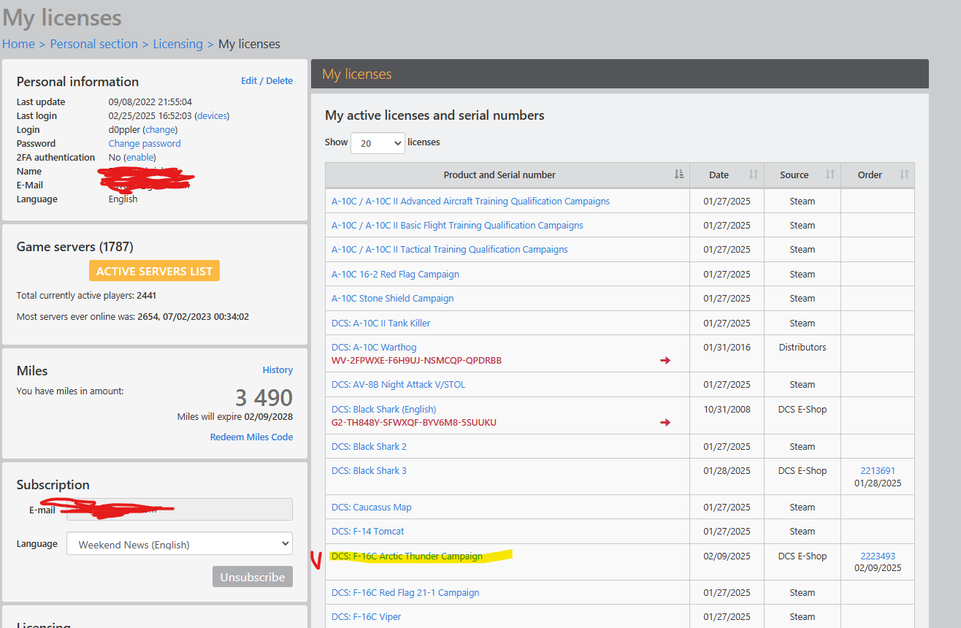Sort by Product and Serial number icon

[x=679, y=175]
